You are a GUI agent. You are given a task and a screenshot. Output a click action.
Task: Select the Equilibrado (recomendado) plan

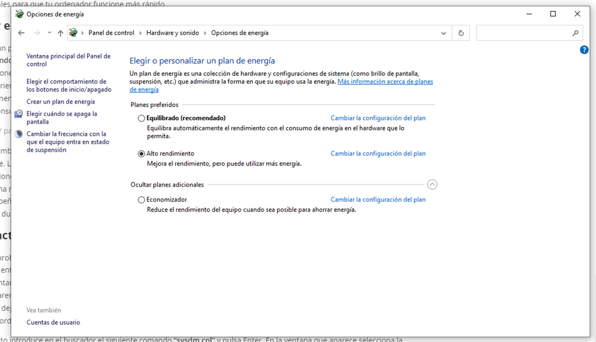click(x=142, y=118)
